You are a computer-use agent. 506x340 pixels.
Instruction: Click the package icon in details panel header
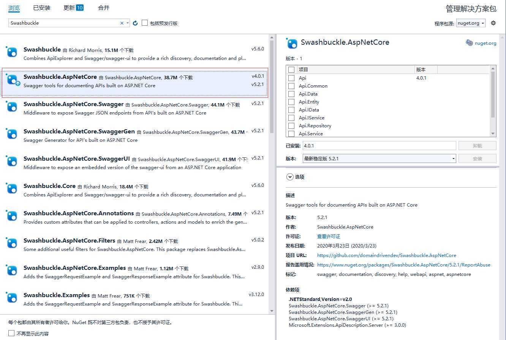[292, 43]
